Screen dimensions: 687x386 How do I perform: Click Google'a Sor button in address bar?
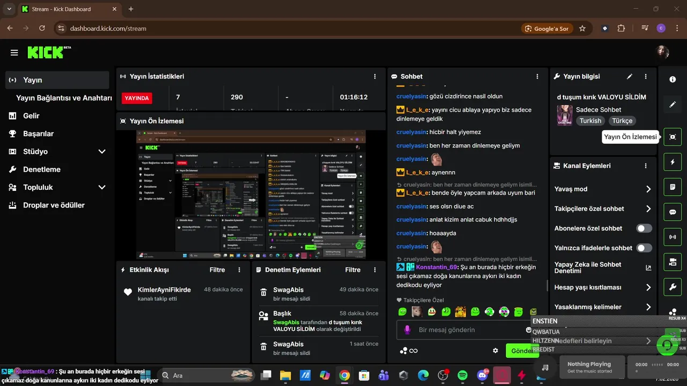point(546,28)
